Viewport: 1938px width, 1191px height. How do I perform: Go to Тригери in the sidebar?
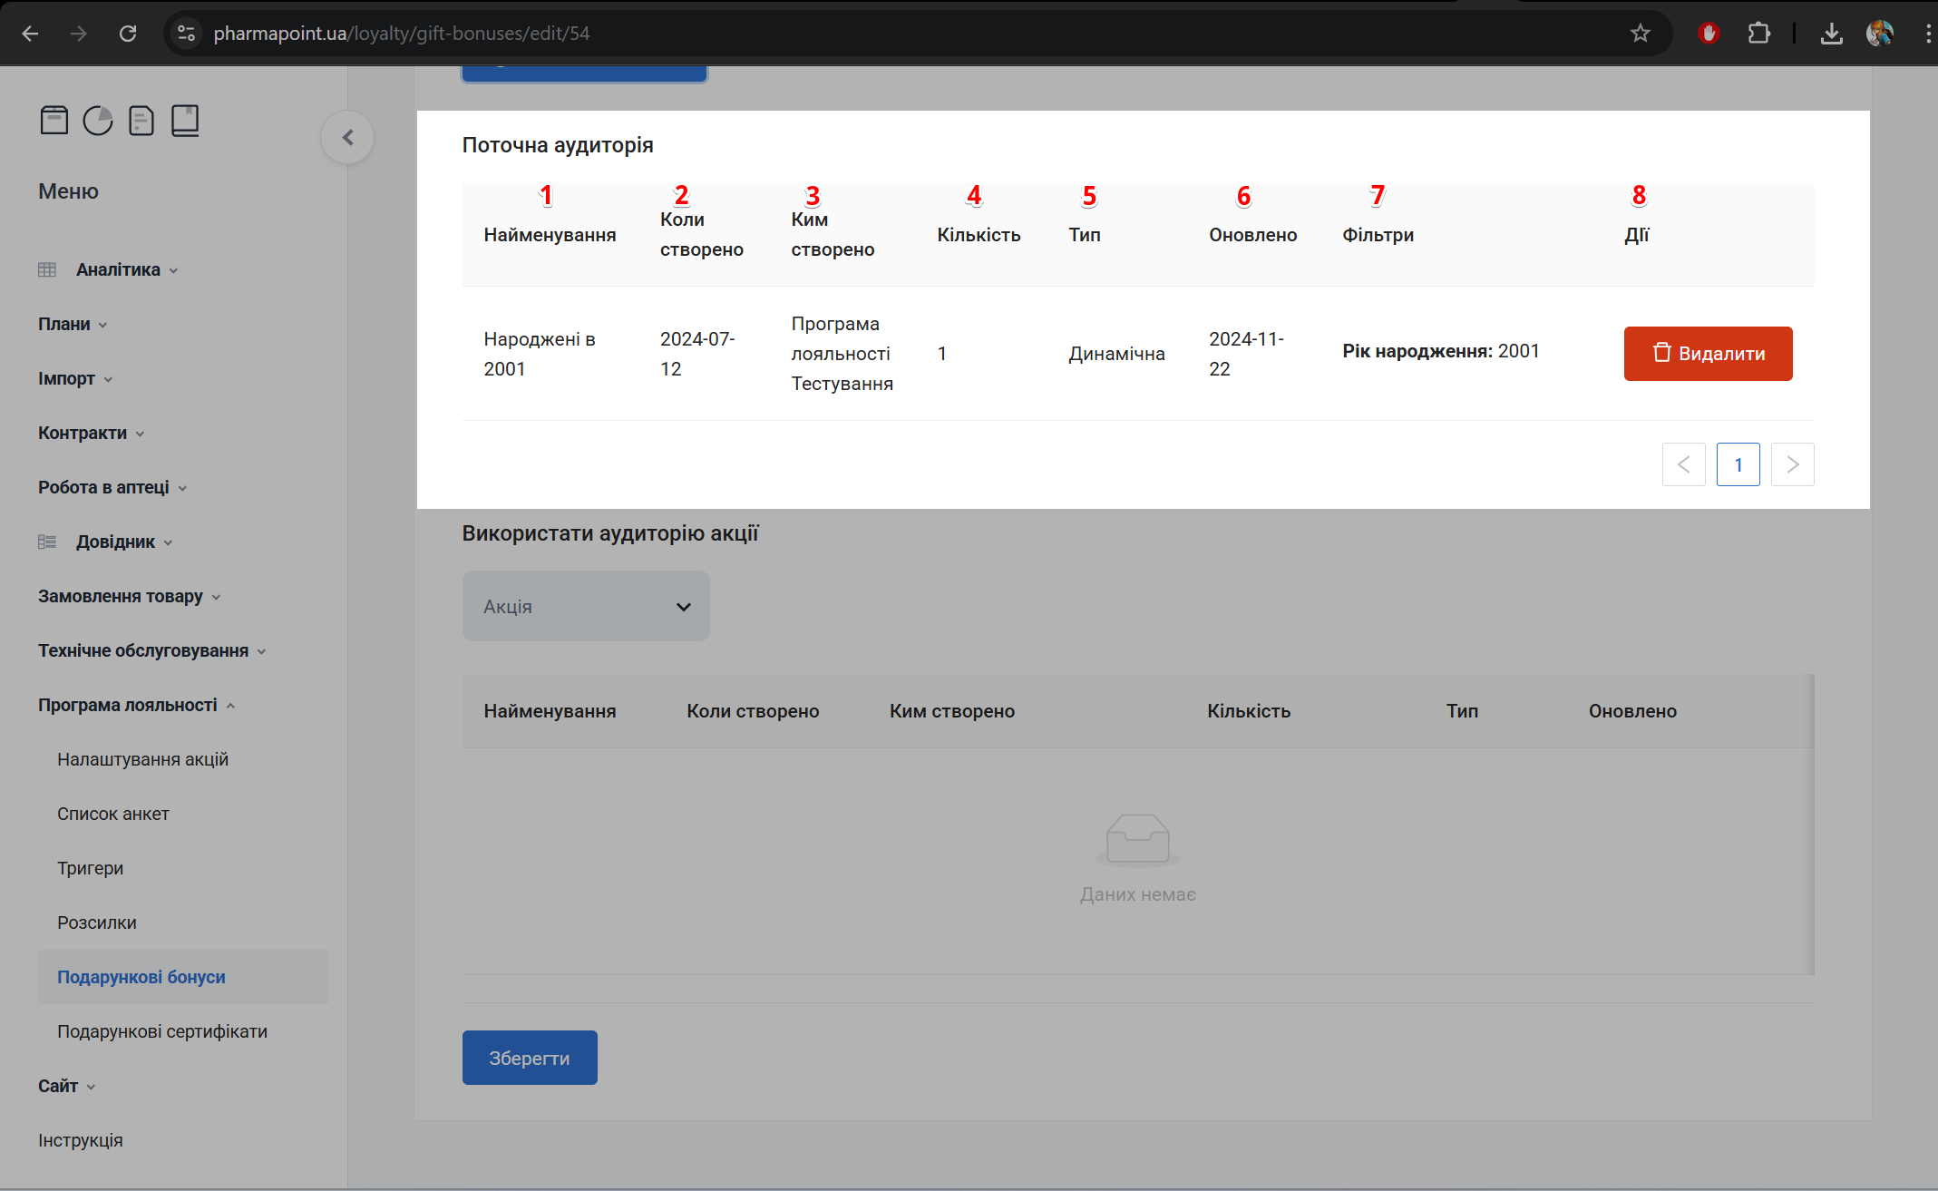[90, 868]
